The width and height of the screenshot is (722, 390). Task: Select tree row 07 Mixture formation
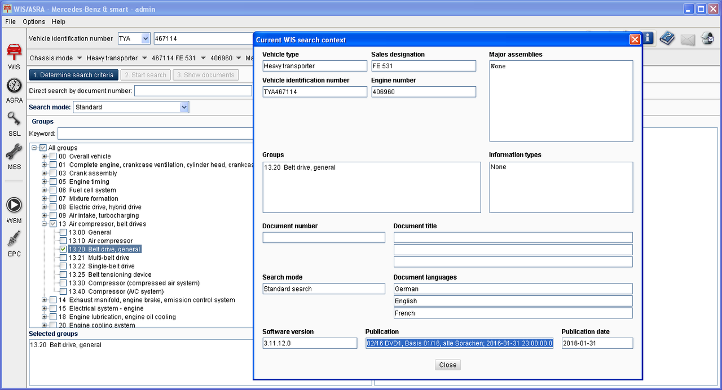click(88, 198)
